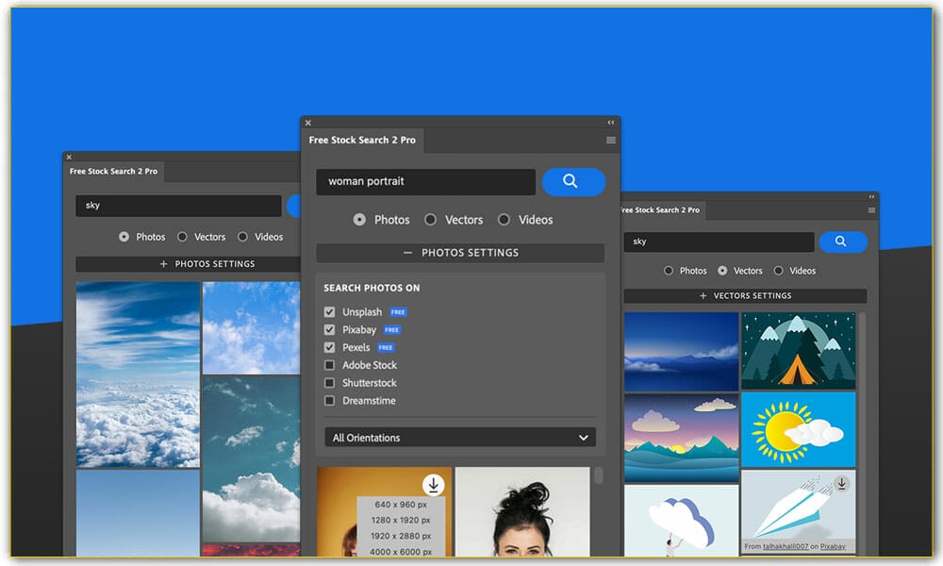Open the All Orientations dropdown
943x566 pixels.
(459, 437)
